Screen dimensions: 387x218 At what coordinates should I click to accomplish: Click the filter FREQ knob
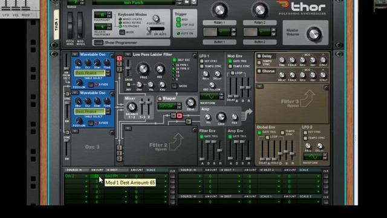(143, 69)
